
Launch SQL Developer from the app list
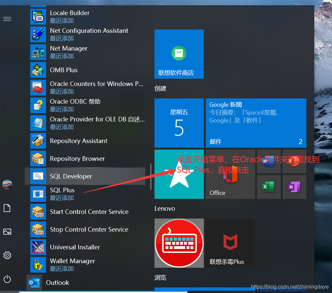pyautogui.click(x=71, y=176)
